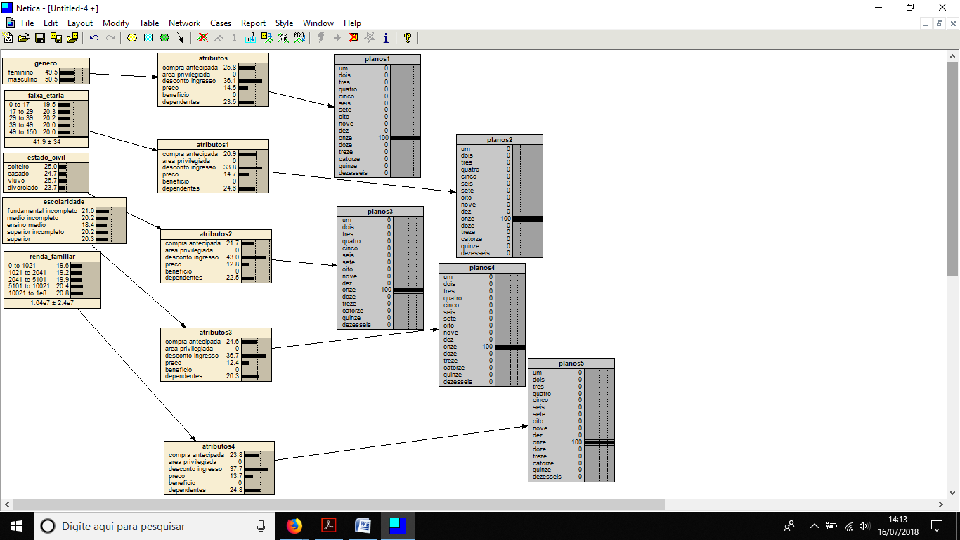Open the Report menu
Screen dimensions: 960x540
click(x=253, y=23)
